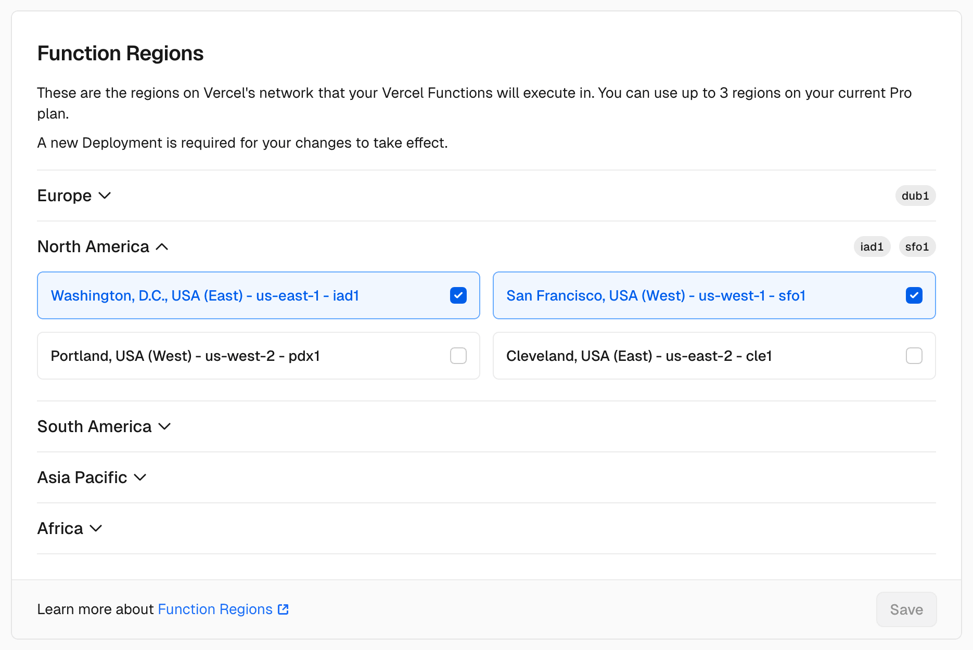Enable the Portland pdx1 checkbox

(x=458, y=356)
